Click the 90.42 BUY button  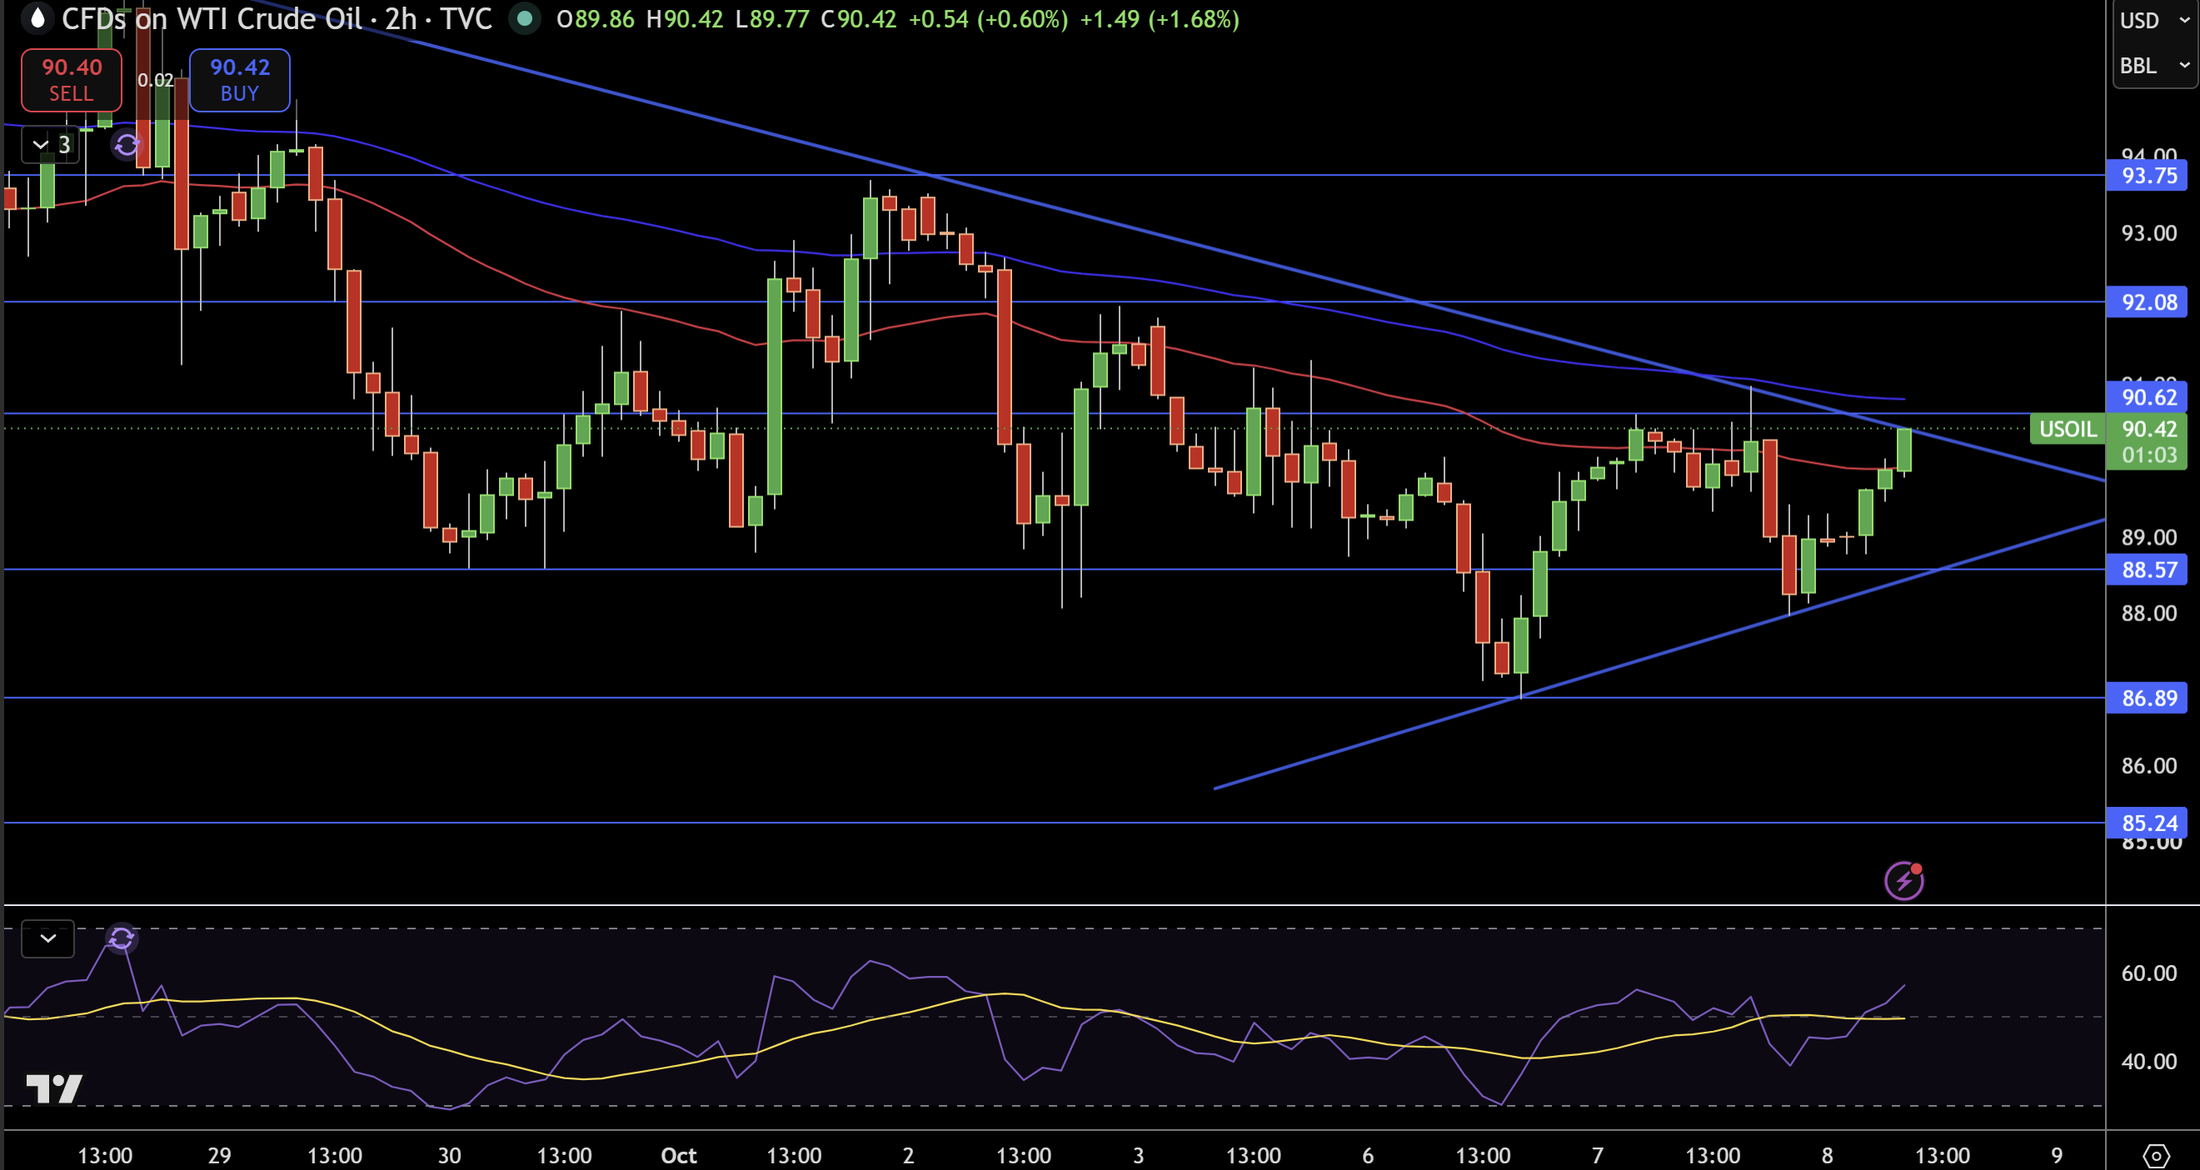[239, 80]
